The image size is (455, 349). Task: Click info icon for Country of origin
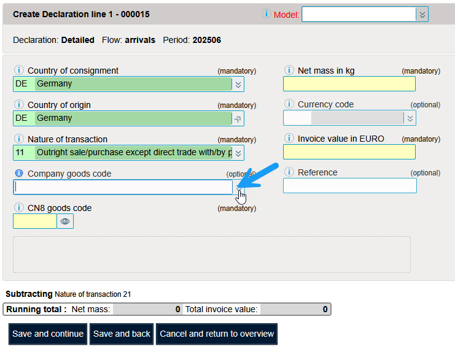tap(18, 105)
